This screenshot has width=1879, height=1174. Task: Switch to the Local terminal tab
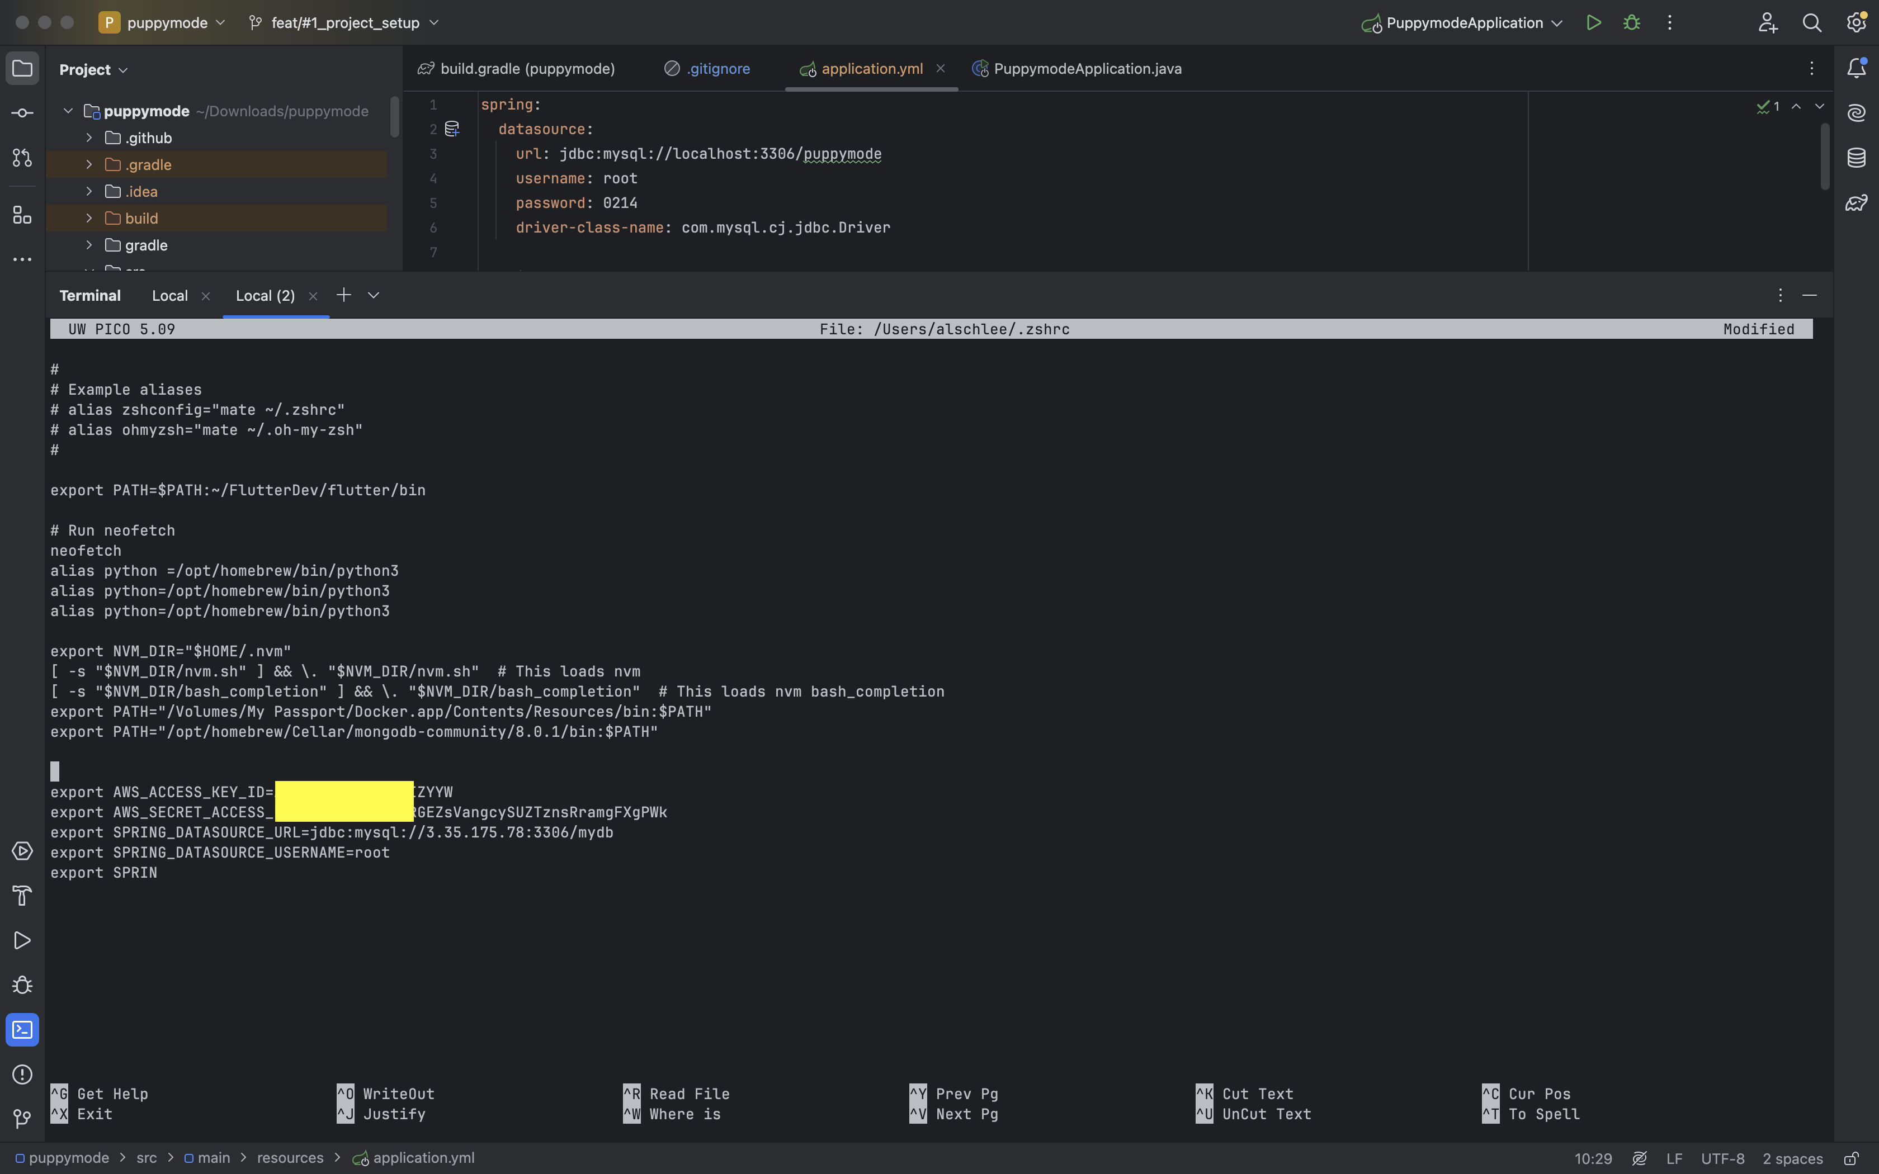point(169,296)
